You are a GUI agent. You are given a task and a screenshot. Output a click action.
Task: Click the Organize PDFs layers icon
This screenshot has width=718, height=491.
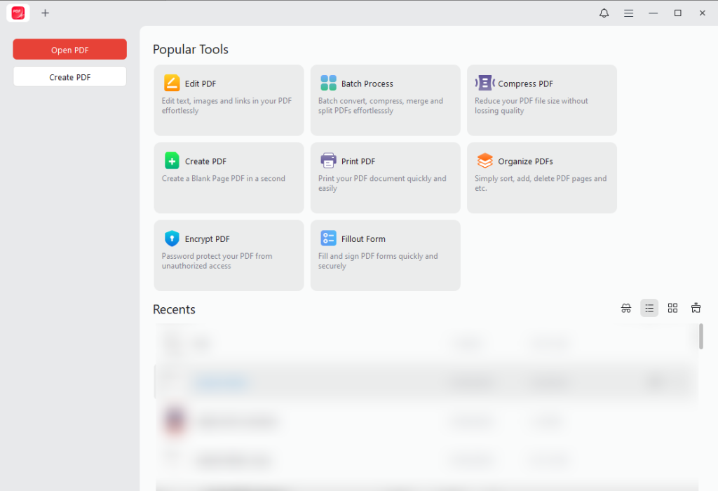pyautogui.click(x=485, y=161)
